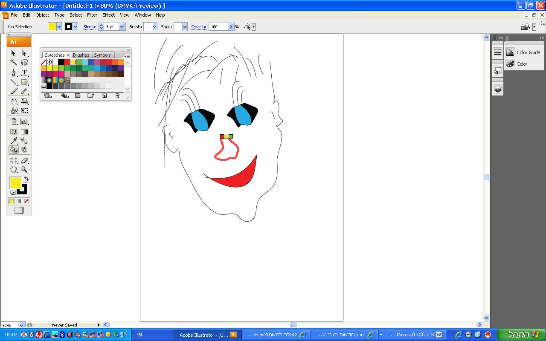This screenshot has width=546, height=341.
Task: Expand the Opacity slider arrow
Action: click(x=231, y=27)
